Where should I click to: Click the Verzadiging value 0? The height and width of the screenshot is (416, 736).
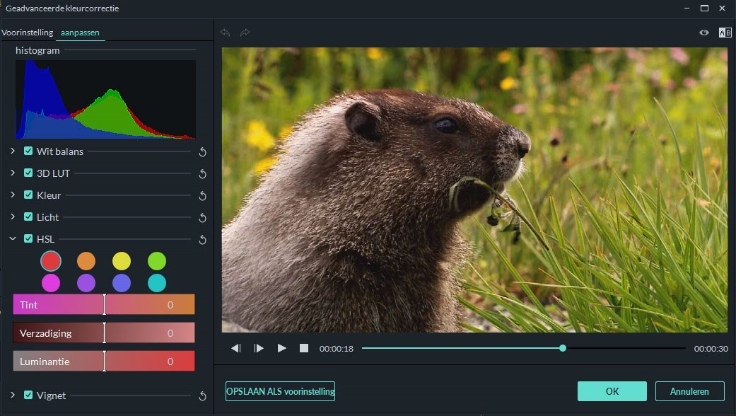[170, 333]
